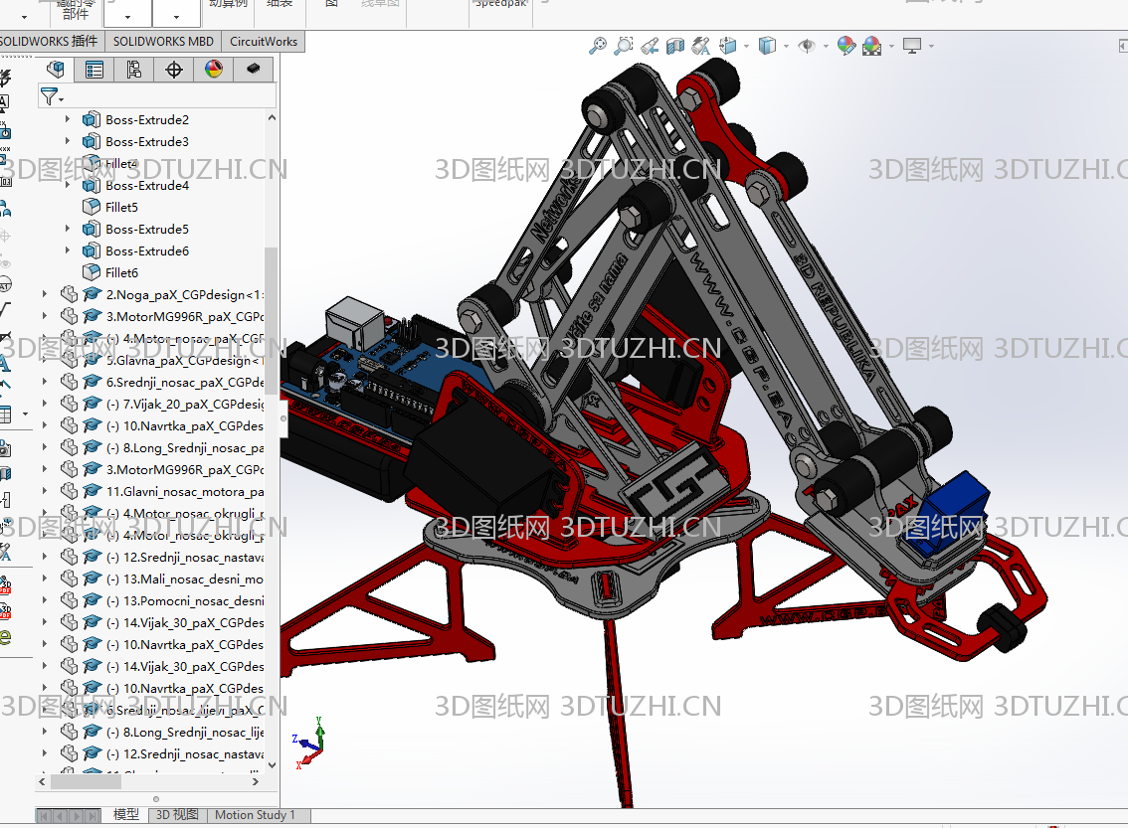This screenshot has height=828, width=1128.
Task: Expand the 2.Noga_paX_CGPdesign component
Action: [x=44, y=294]
